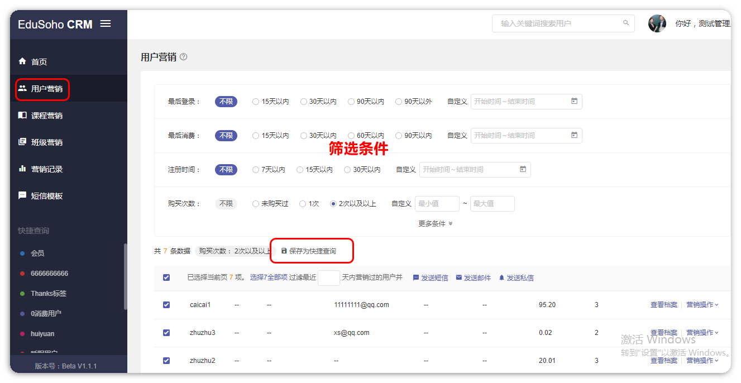Click 查看档案 link for caicai1
This screenshot has height=383, width=741.
(663, 305)
